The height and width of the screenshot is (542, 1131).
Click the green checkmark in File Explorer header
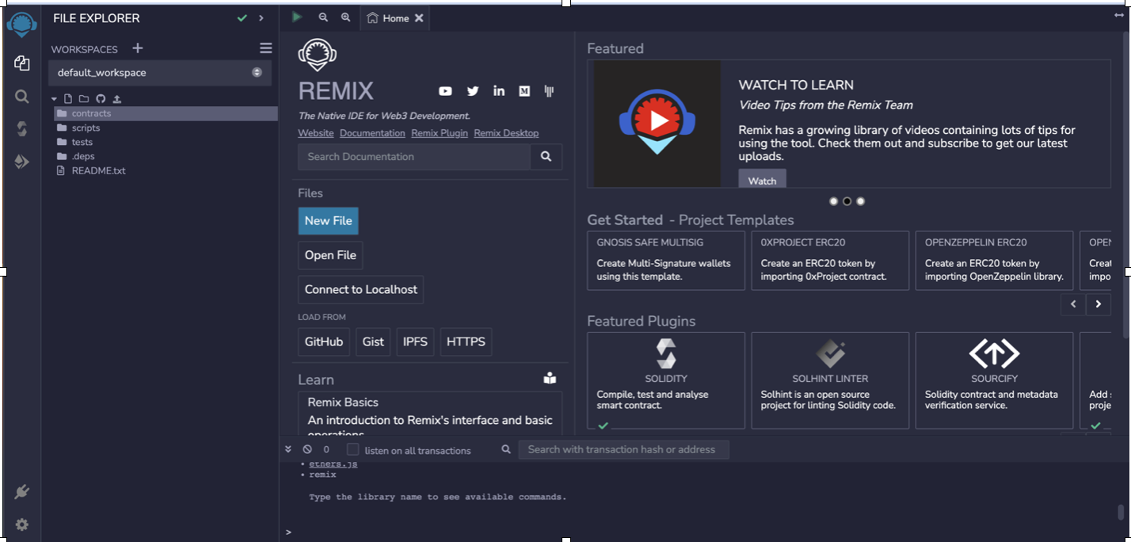coord(242,18)
